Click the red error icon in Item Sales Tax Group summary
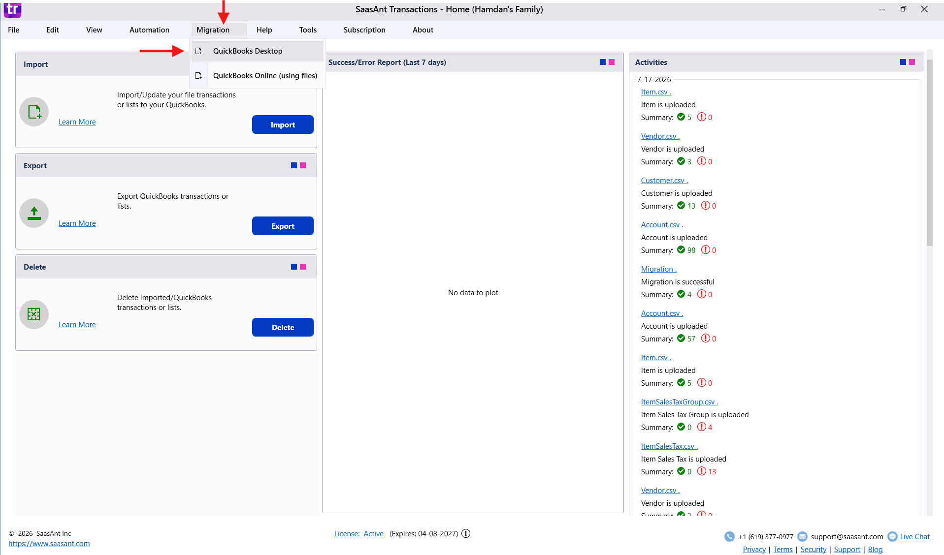944x555 pixels. tap(702, 427)
